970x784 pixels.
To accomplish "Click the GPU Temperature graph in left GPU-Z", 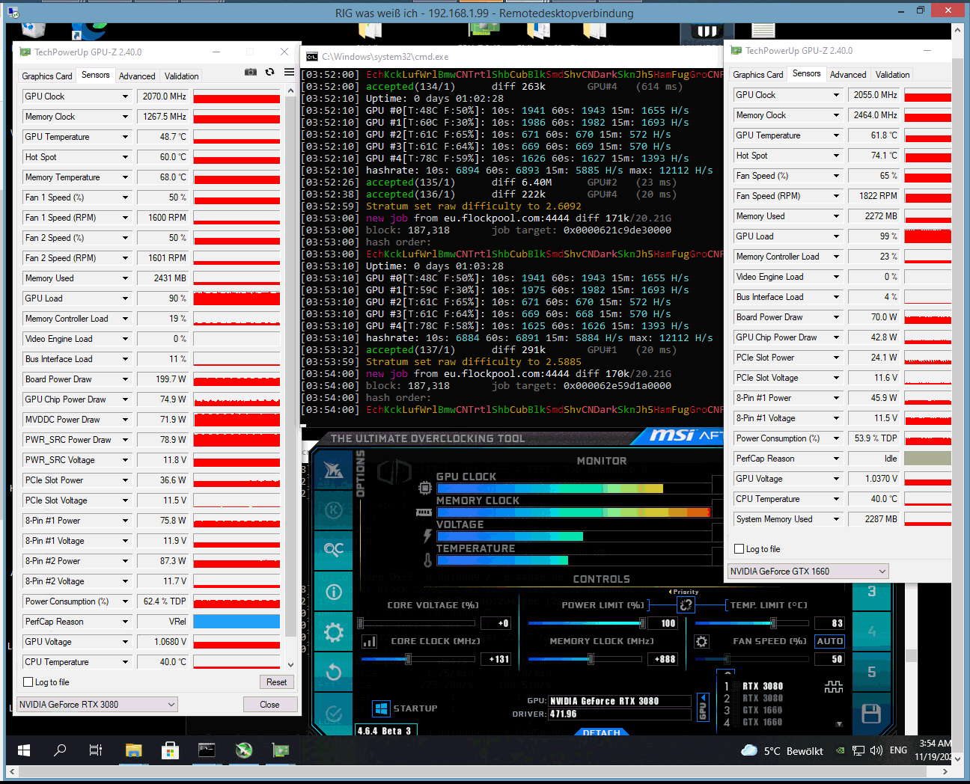I will tap(237, 137).
